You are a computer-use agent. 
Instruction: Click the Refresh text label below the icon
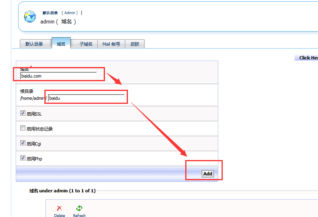pyautogui.click(x=79, y=215)
